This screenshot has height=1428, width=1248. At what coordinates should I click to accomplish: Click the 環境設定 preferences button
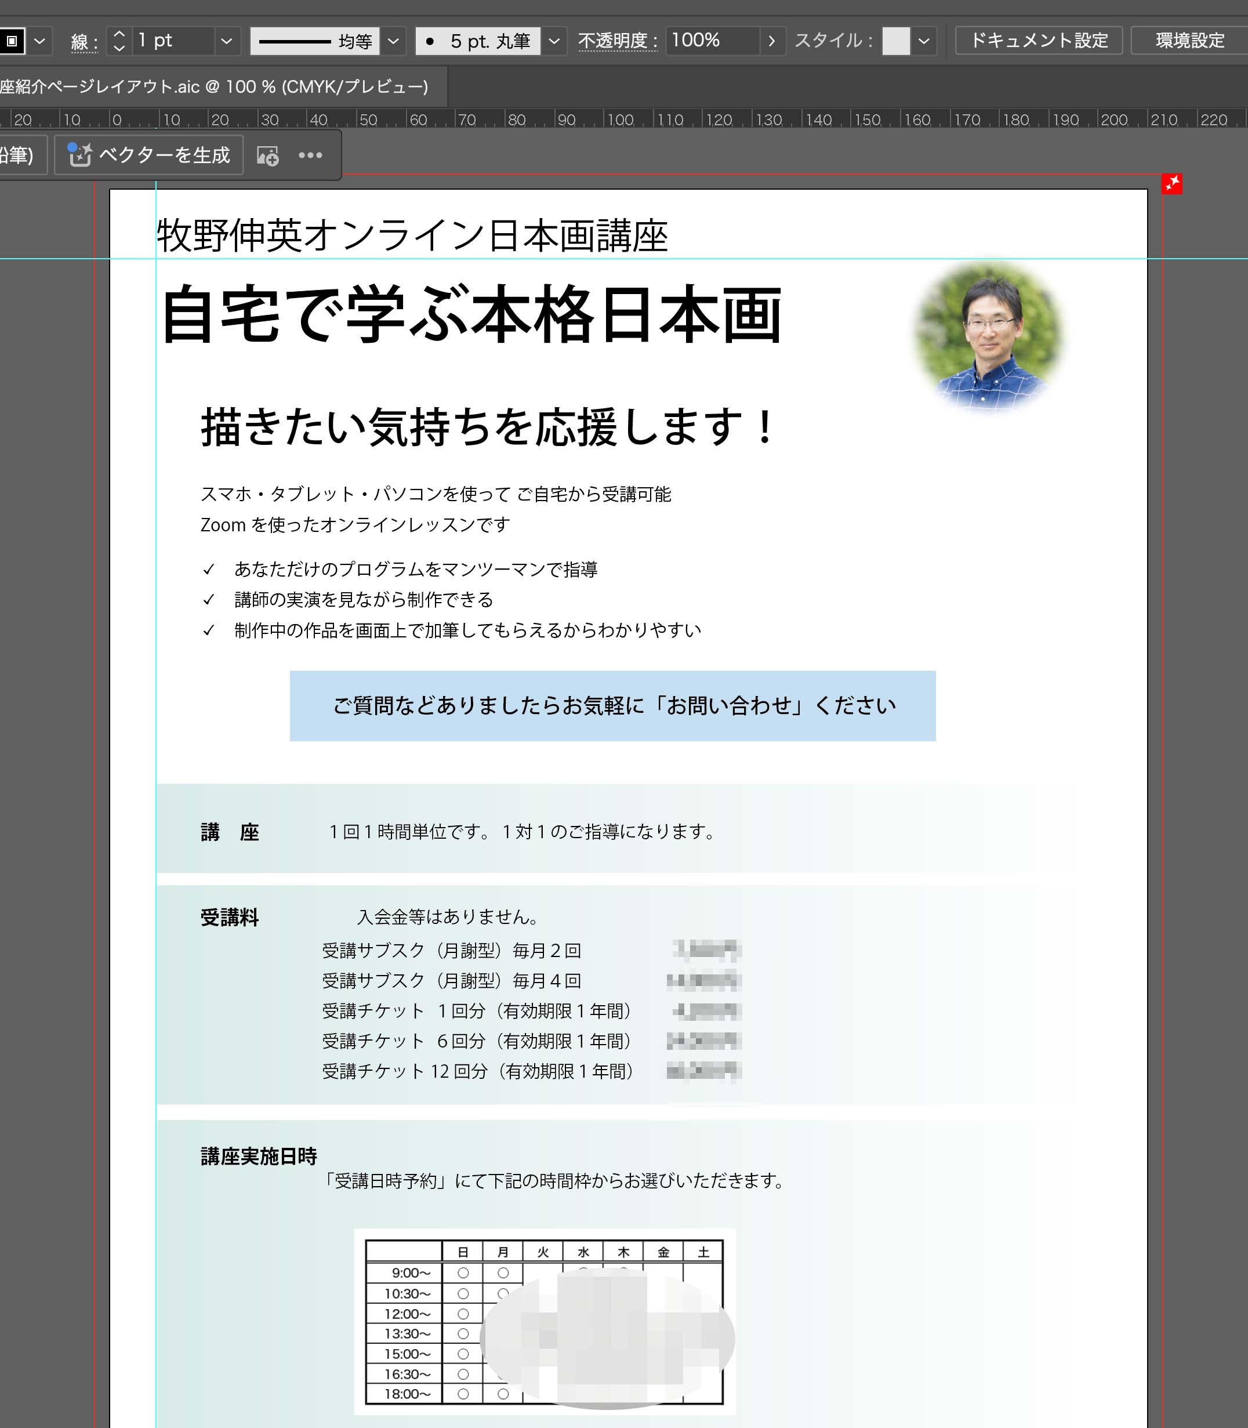tap(1189, 41)
